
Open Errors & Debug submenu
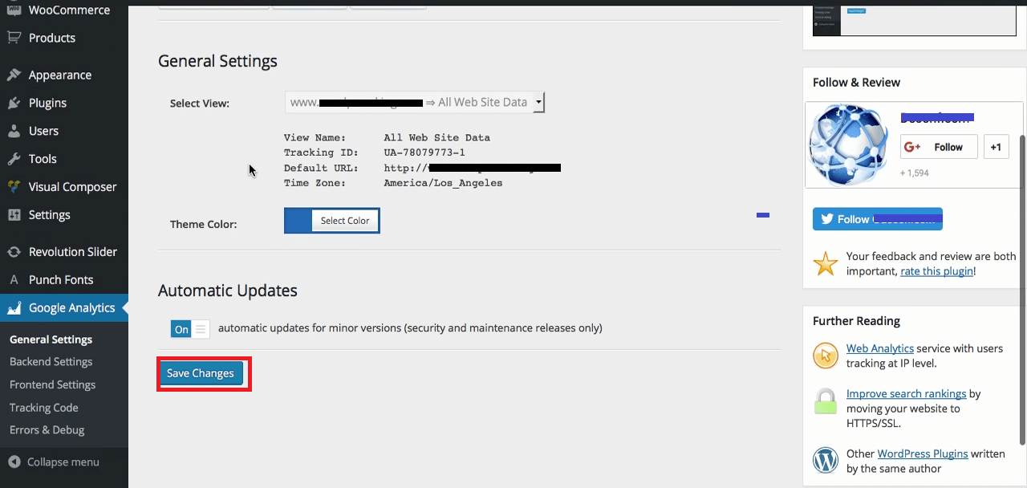(x=47, y=429)
